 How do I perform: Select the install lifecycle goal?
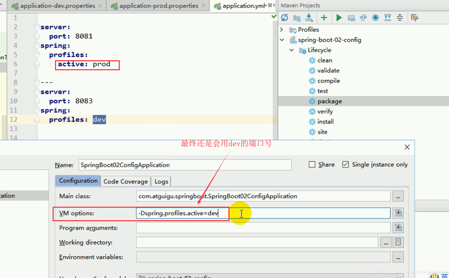point(325,122)
